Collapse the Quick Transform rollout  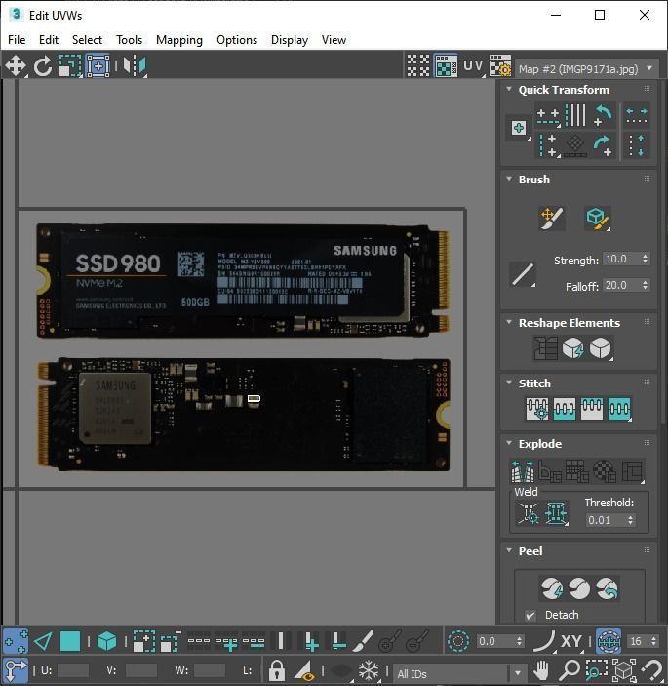click(509, 89)
